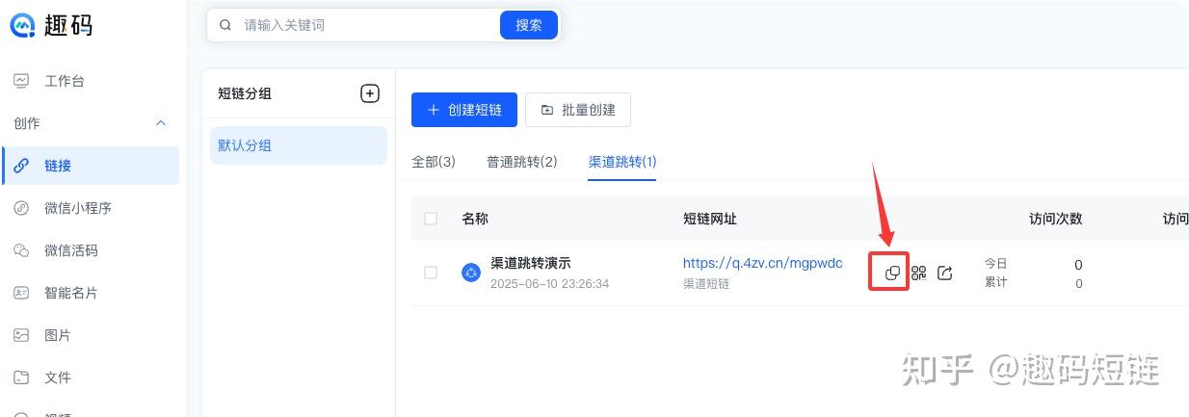This screenshot has width=1189, height=417.
Task: Click the 短链网址 column header
Action: pyautogui.click(x=710, y=219)
